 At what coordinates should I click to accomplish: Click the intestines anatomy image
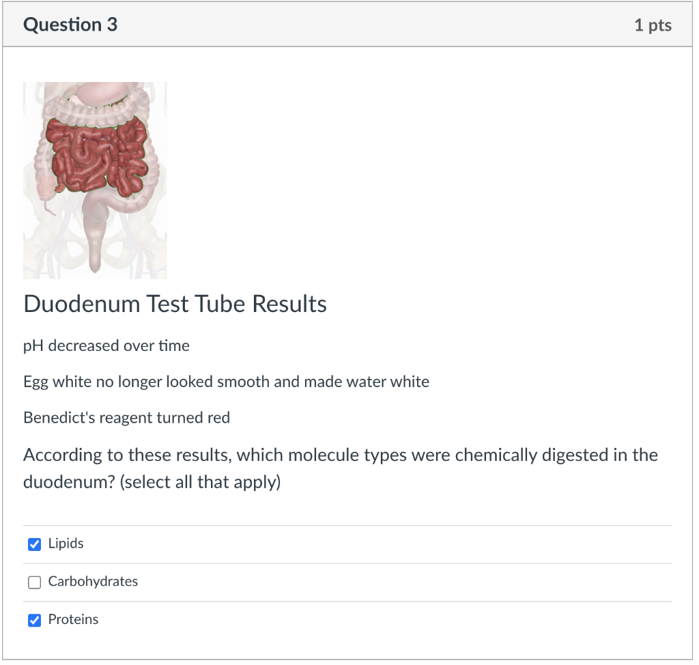(95, 180)
